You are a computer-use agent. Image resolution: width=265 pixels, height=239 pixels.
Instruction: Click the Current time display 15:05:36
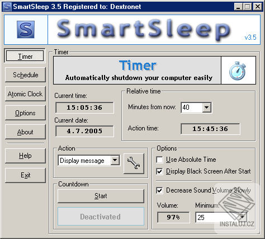tap(84, 107)
